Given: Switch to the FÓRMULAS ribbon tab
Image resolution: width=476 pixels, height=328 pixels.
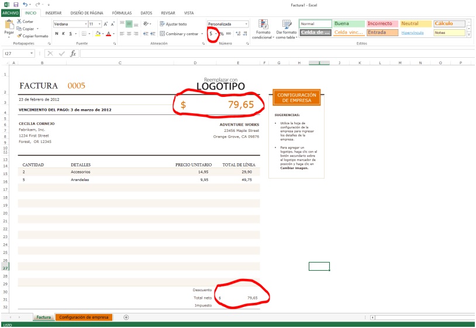Looking at the screenshot, I should click(x=122, y=13).
